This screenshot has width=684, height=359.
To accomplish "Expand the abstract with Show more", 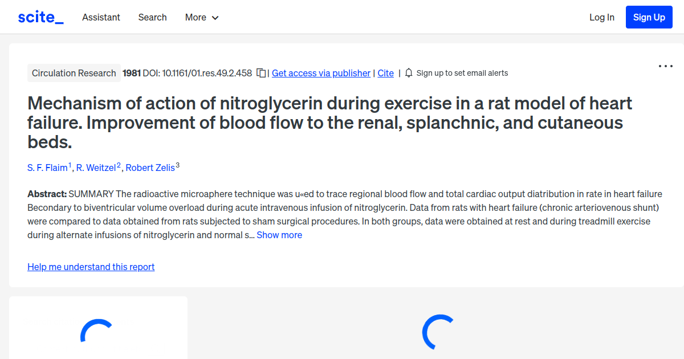I will tap(279, 234).
